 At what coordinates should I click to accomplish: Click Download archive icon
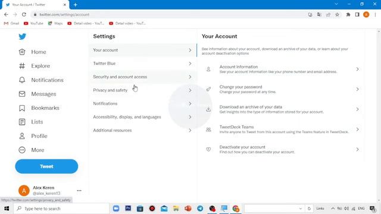click(x=208, y=109)
